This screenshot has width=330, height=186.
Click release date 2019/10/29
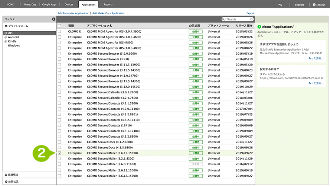click(244, 87)
